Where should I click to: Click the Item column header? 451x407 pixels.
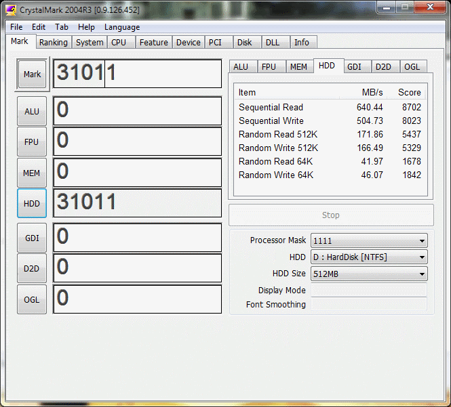click(287, 93)
